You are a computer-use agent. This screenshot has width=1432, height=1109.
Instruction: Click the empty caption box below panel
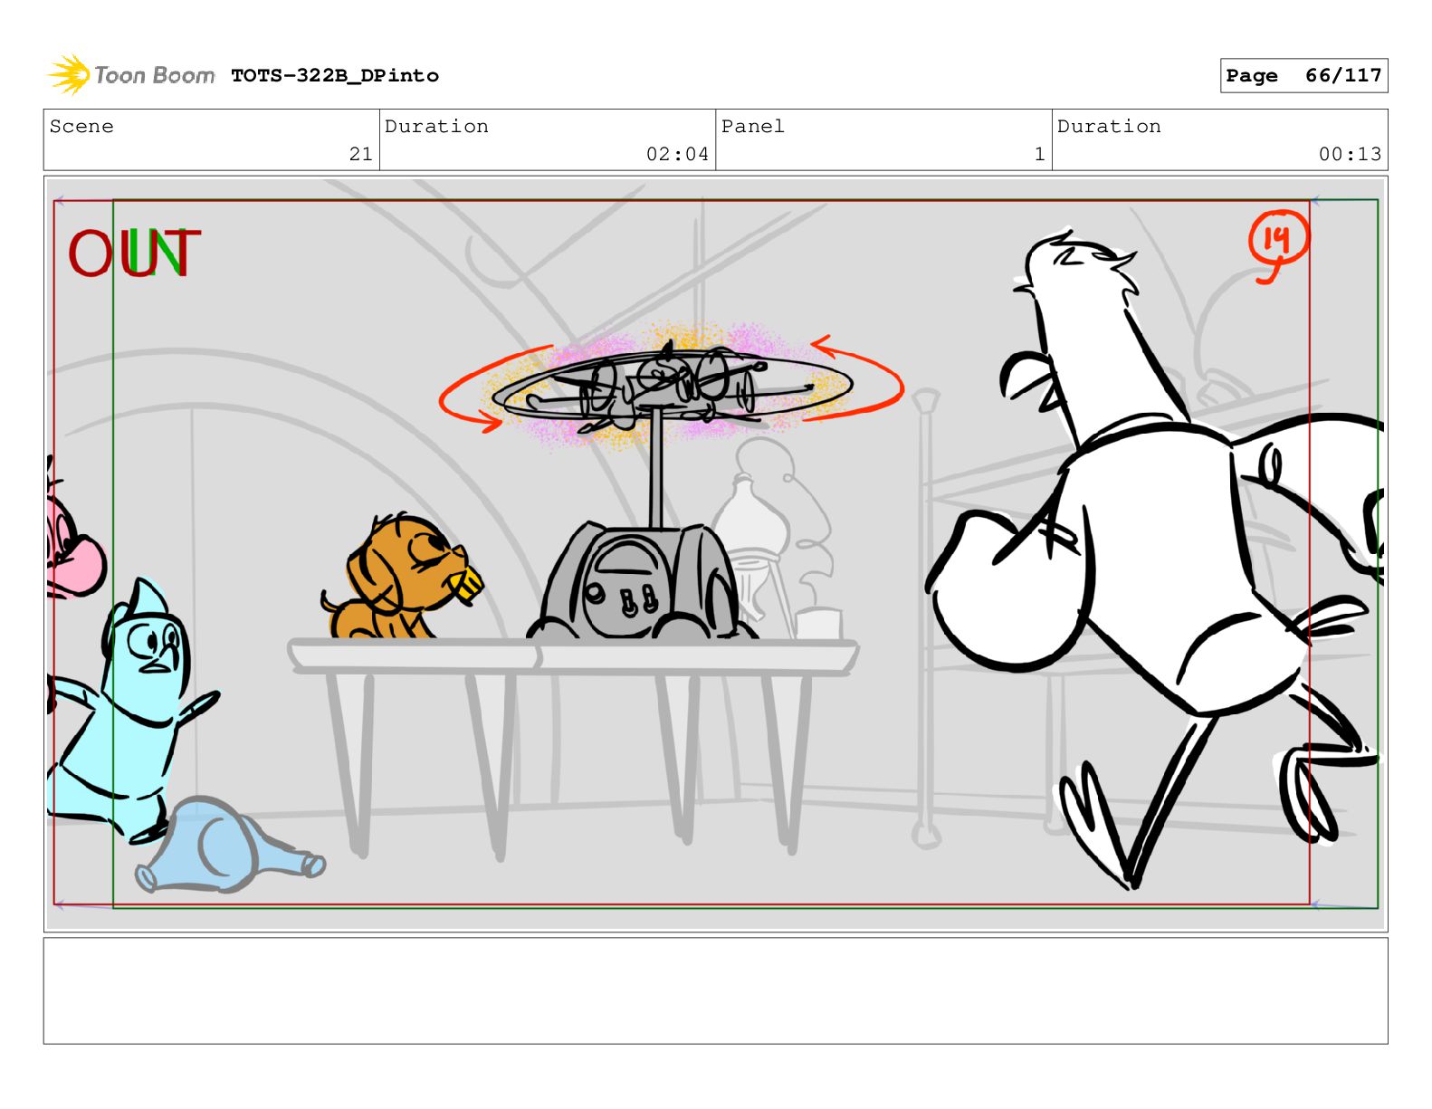pyautogui.click(x=715, y=990)
